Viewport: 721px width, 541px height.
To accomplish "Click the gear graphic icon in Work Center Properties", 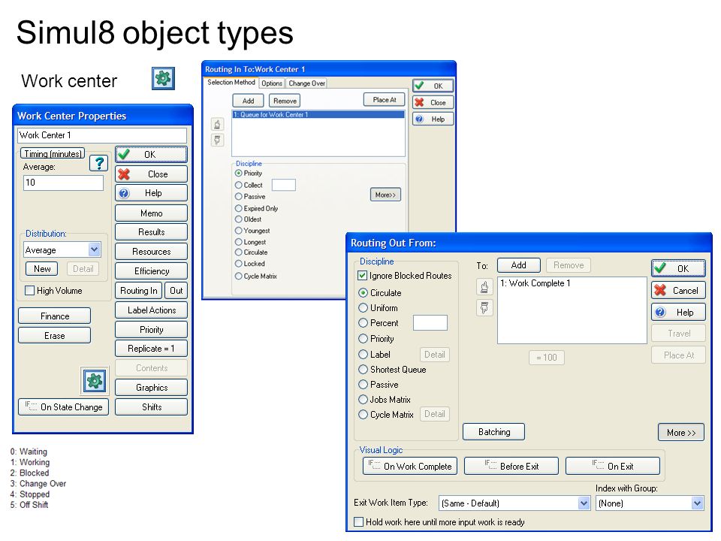I will (95, 381).
